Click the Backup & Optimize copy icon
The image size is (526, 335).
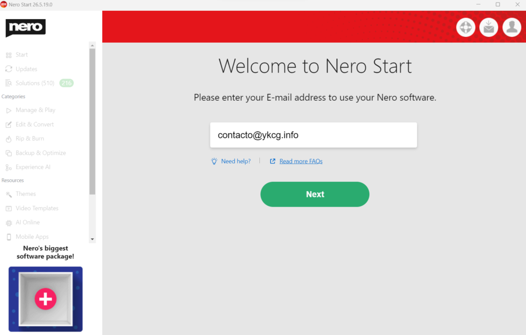click(x=9, y=153)
